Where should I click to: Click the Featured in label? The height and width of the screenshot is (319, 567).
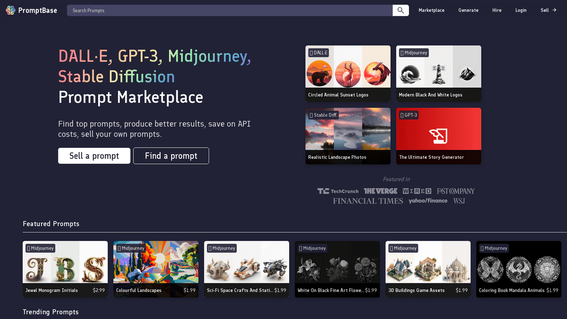pyautogui.click(x=396, y=179)
